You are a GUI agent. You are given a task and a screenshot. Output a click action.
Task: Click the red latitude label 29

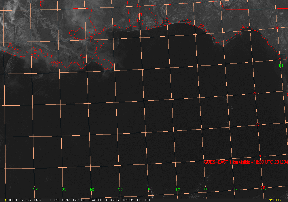[x=280, y=59]
